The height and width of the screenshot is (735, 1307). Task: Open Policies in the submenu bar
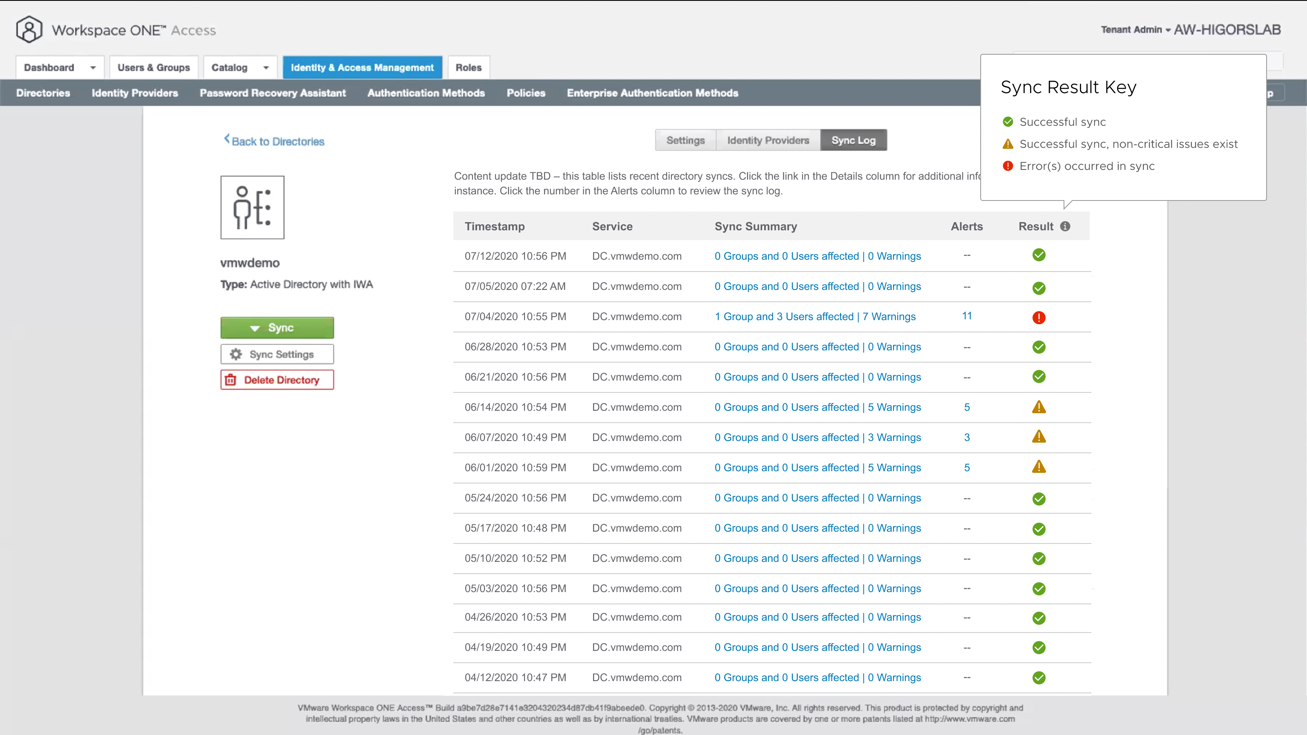tap(526, 93)
